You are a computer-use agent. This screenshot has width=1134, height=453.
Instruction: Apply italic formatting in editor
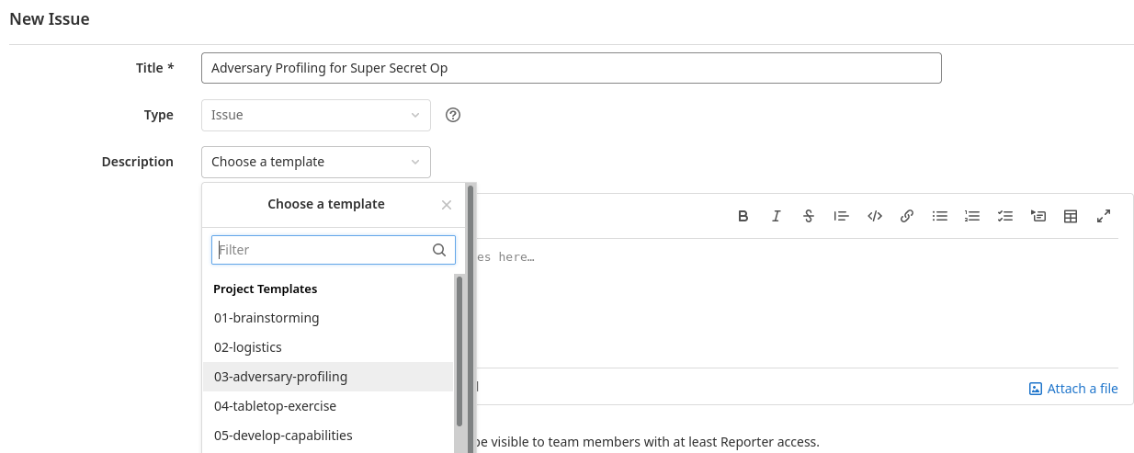coord(777,216)
